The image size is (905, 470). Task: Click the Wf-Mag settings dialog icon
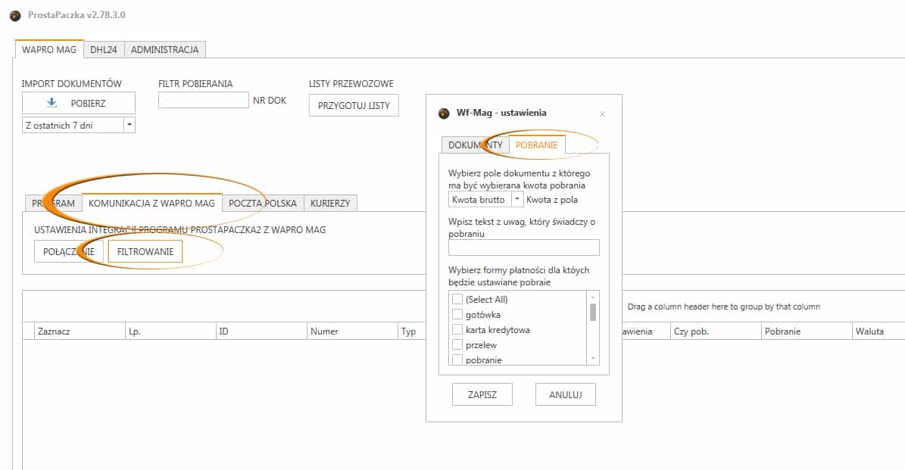click(444, 113)
